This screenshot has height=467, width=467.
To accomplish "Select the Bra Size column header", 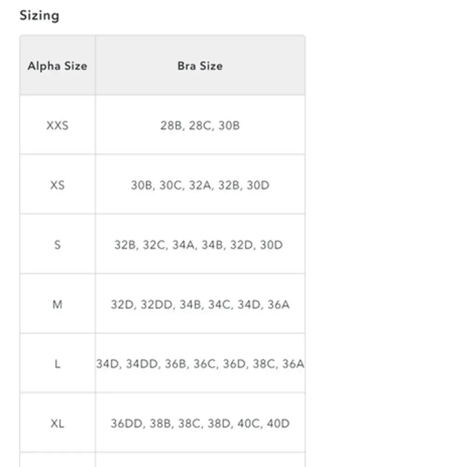I will pyautogui.click(x=200, y=65).
